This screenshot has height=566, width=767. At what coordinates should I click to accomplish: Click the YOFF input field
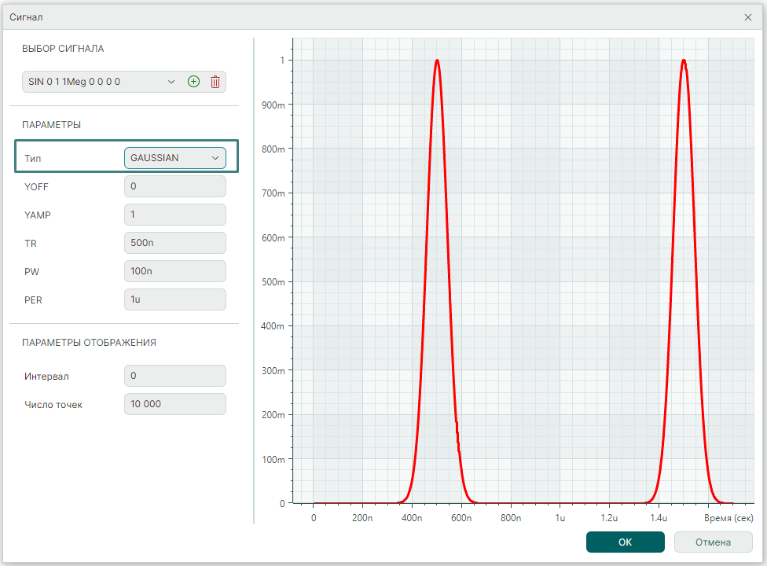(x=174, y=186)
